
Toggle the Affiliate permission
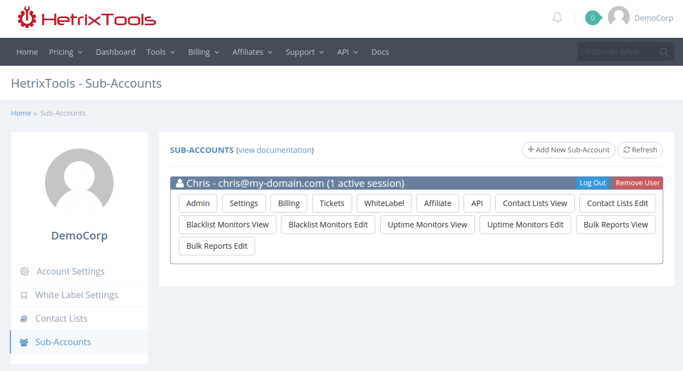point(438,203)
